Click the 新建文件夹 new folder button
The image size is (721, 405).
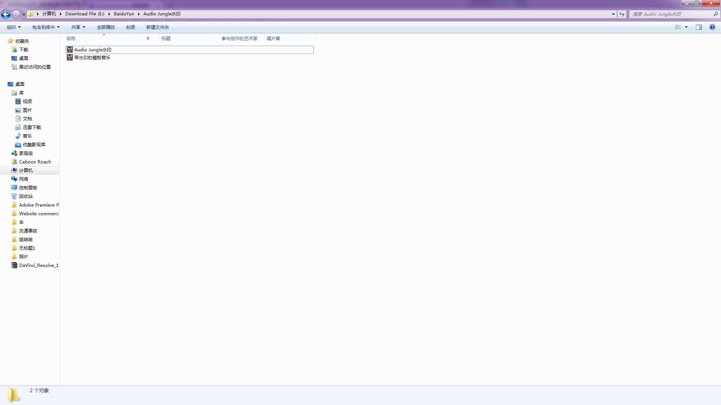[157, 27]
